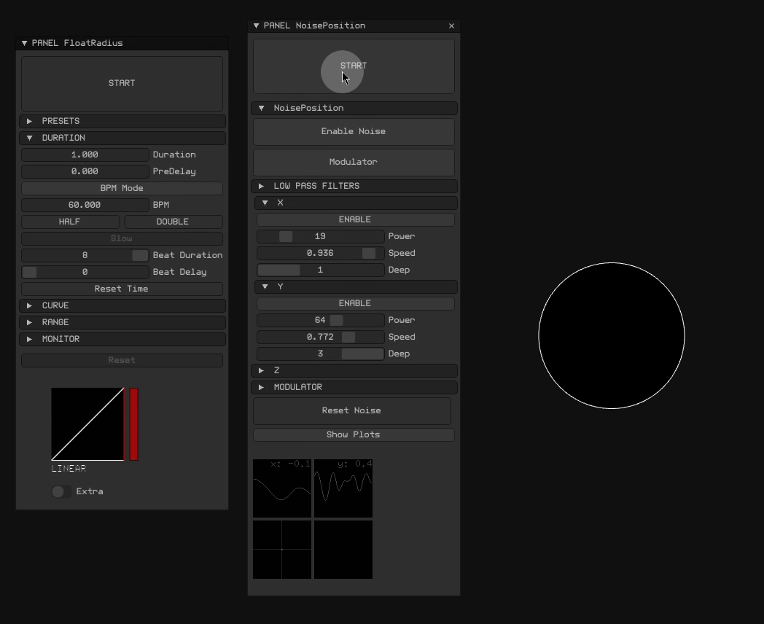Toggle Enable Noise

(x=354, y=131)
